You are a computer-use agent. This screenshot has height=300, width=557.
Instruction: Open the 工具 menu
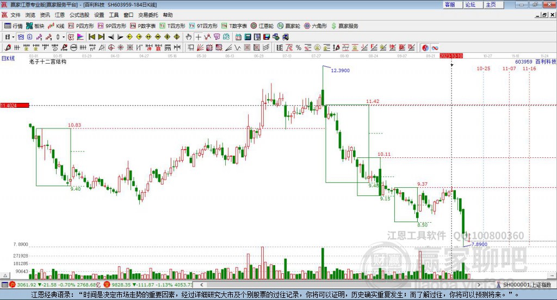(114, 15)
